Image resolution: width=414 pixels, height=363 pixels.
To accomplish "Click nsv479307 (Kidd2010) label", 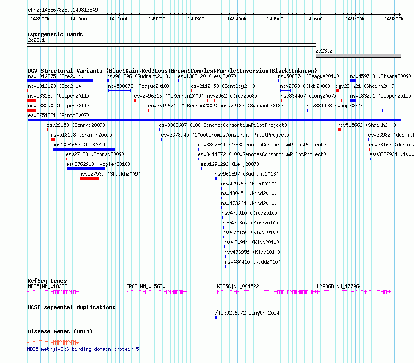I will click(250, 223).
